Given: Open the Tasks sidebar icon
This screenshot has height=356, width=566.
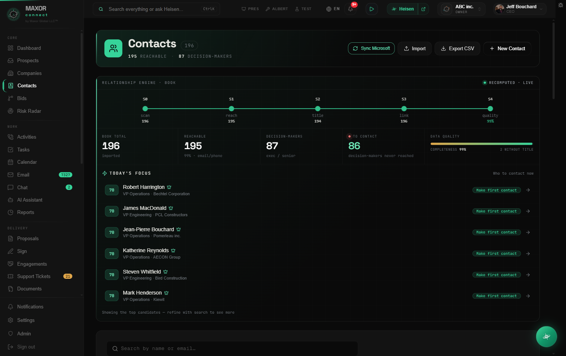Looking at the screenshot, I should coord(10,150).
